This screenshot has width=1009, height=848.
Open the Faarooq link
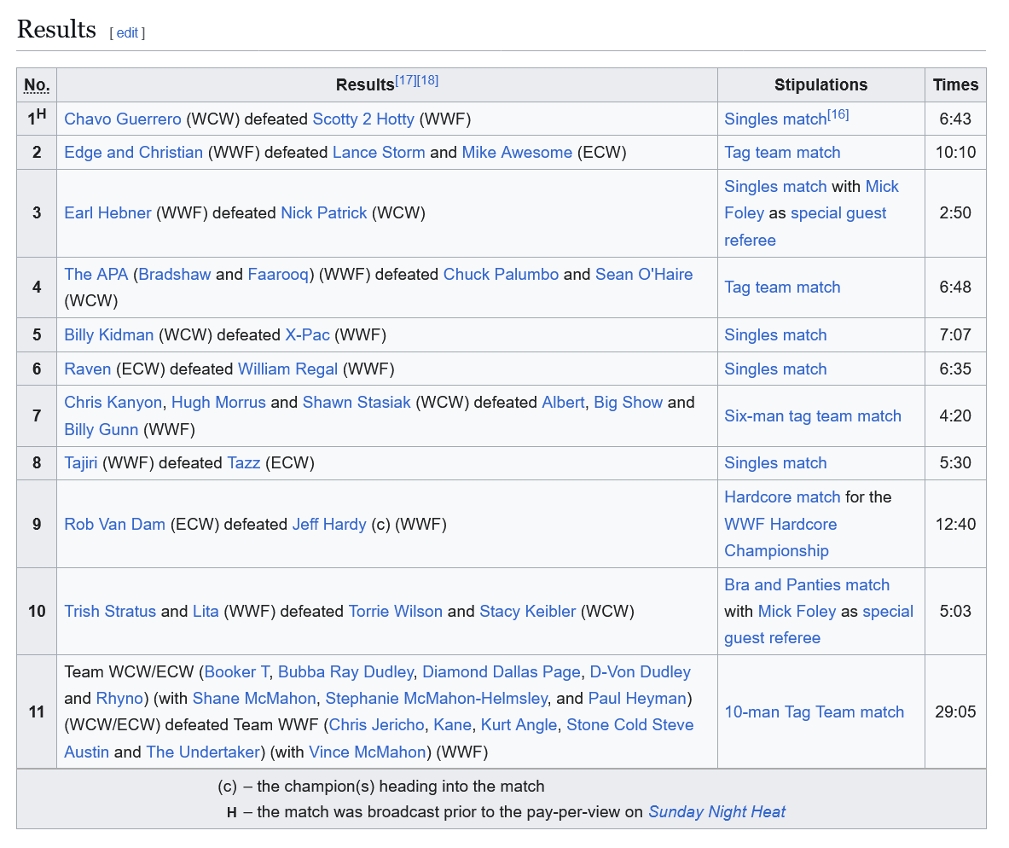tap(278, 275)
